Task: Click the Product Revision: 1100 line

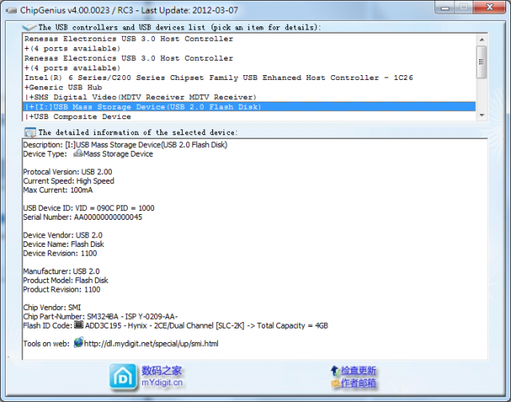Action: [61, 289]
